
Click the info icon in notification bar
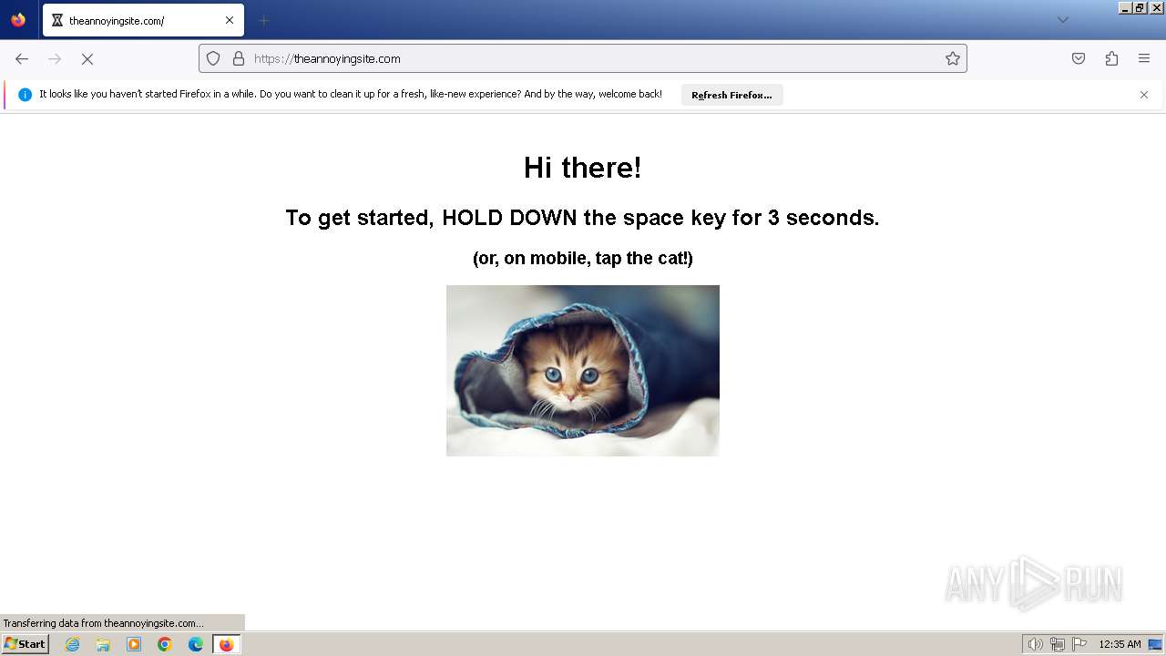tap(25, 95)
